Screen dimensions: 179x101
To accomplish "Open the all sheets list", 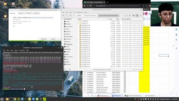I will click(92, 96).
